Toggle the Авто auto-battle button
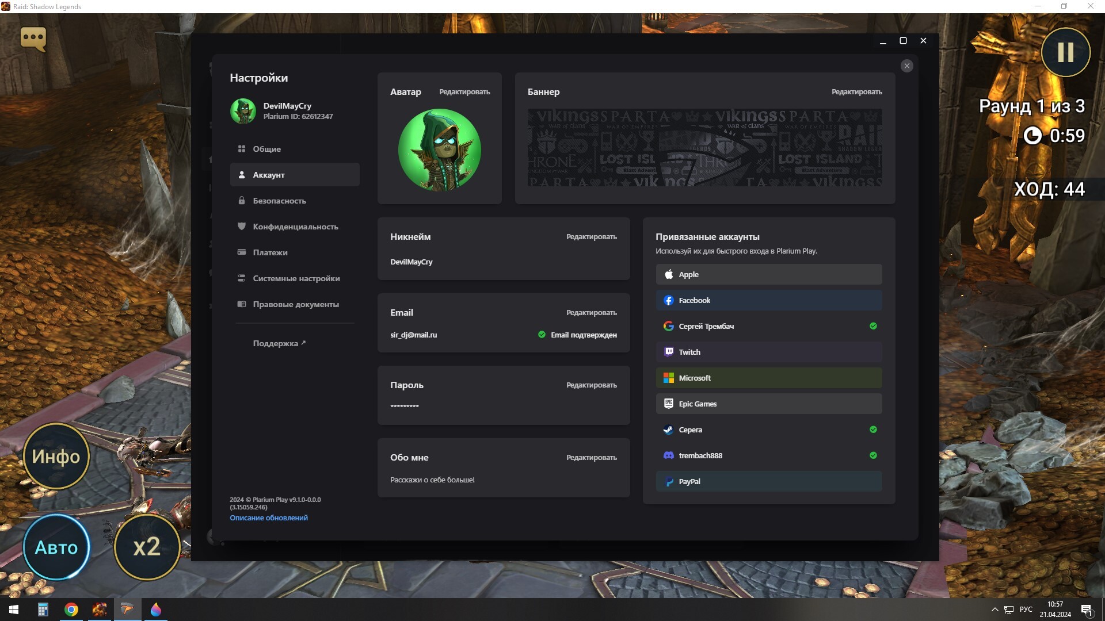Screen dimensions: 1105x621 tap(56, 547)
